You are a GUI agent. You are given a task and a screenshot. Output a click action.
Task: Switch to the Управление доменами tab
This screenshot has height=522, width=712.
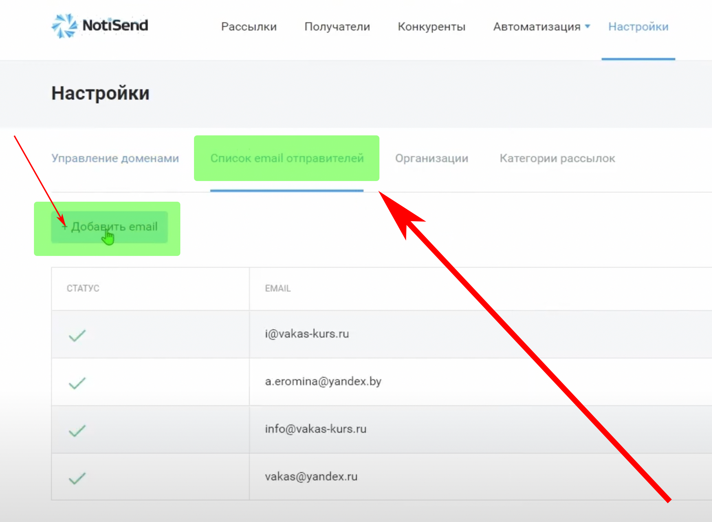pos(115,158)
